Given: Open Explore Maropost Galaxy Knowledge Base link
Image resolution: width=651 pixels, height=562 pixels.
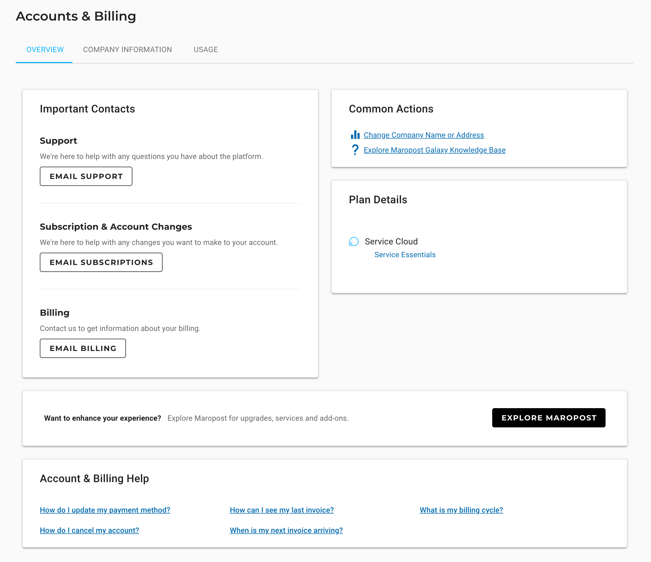Looking at the screenshot, I should pyautogui.click(x=434, y=150).
